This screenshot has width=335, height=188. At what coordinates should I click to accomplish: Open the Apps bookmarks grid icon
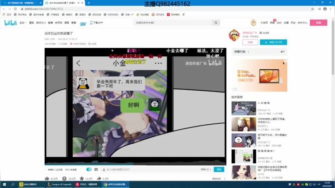click(4, 14)
